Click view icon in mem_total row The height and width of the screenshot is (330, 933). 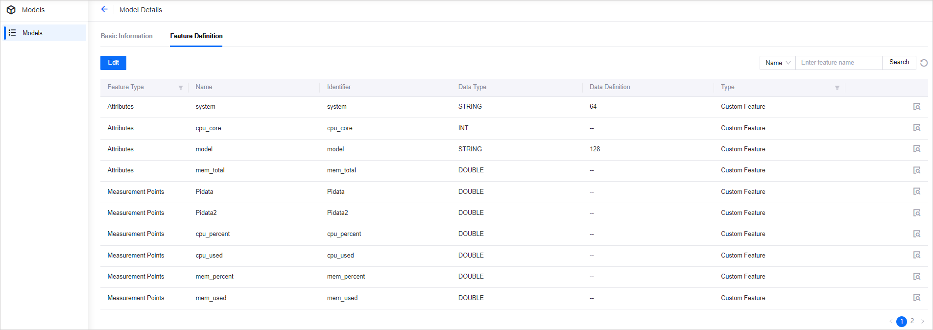pyautogui.click(x=916, y=170)
